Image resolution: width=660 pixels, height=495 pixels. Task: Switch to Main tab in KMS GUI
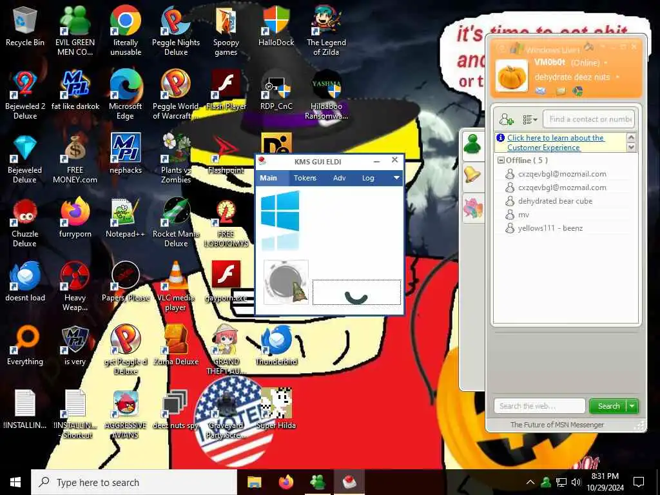[x=269, y=178]
